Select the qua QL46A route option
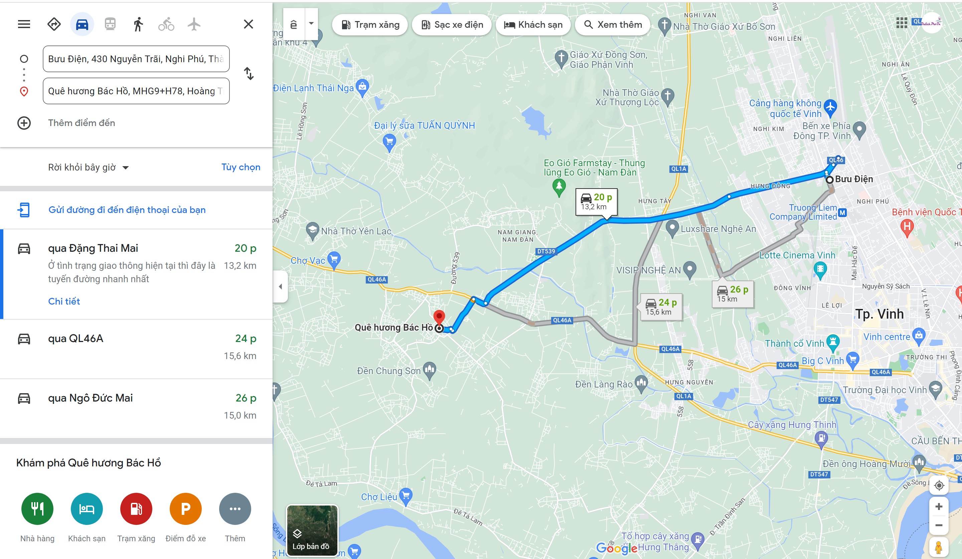 point(137,348)
